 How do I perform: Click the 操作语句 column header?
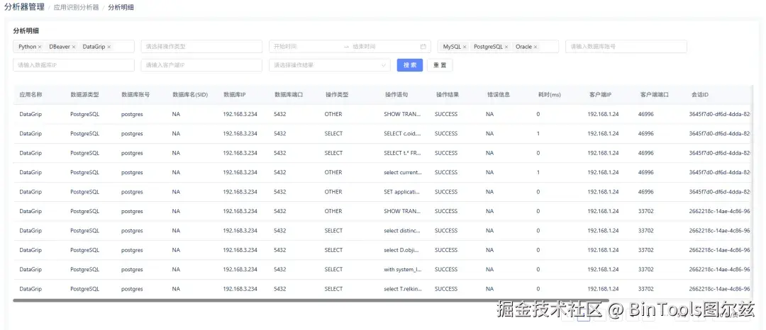[x=396, y=95]
